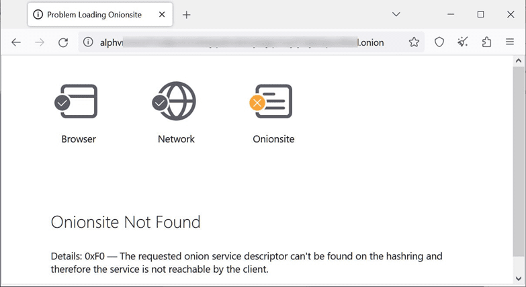Bookmark this page with the star icon
The width and height of the screenshot is (526, 287).
coord(414,42)
